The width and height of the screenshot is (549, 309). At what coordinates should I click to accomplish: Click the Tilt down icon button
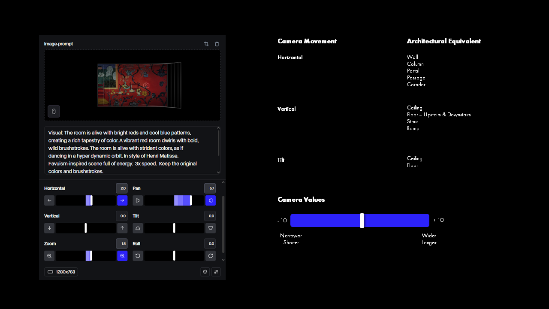(x=211, y=228)
